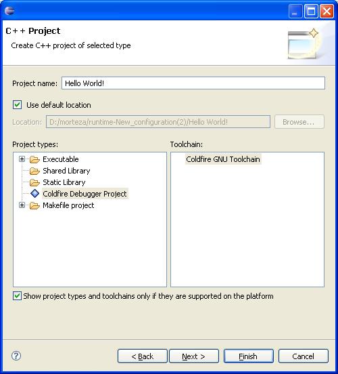Click the Finish button
The width and height of the screenshot is (338, 374).
coord(249,356)
